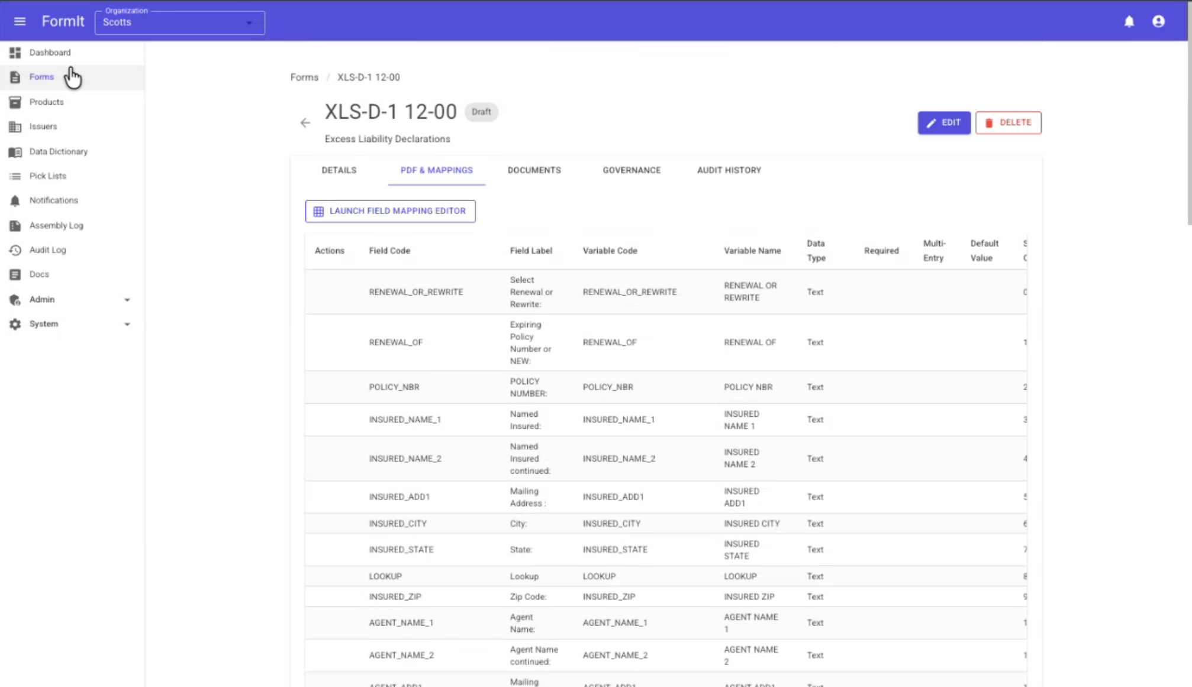This screenshot has width=1192, height=687.
Task: Click the Issuers sidebar icon
Action: (x=15, y=127)
